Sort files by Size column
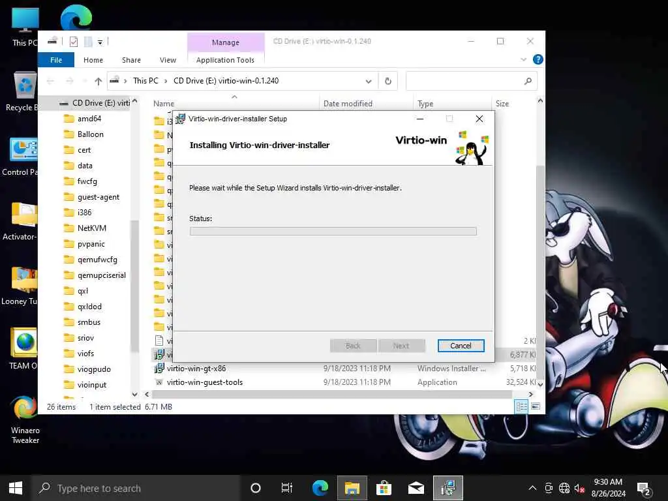The height and width of the screenshot is (501, 668). tap(502, 104)
